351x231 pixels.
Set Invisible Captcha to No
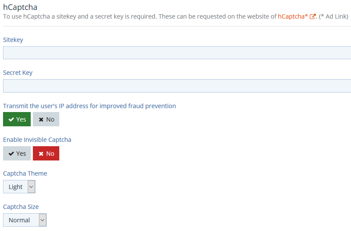[46, 154]
